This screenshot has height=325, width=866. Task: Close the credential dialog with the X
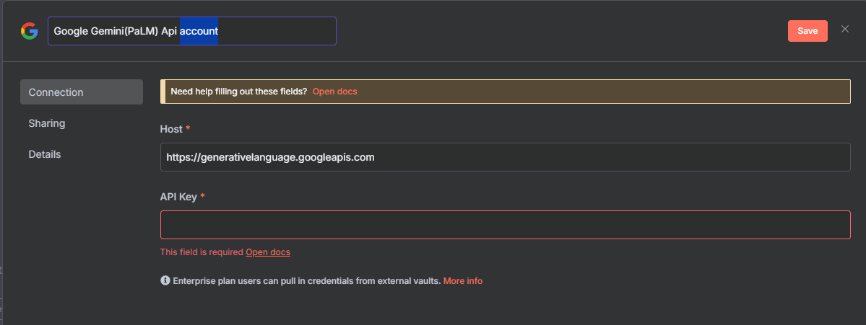[845, 30]
